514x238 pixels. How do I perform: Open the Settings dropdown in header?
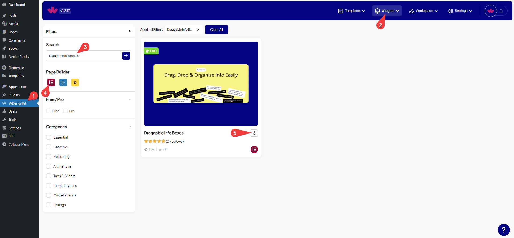(x=460, y=11)
